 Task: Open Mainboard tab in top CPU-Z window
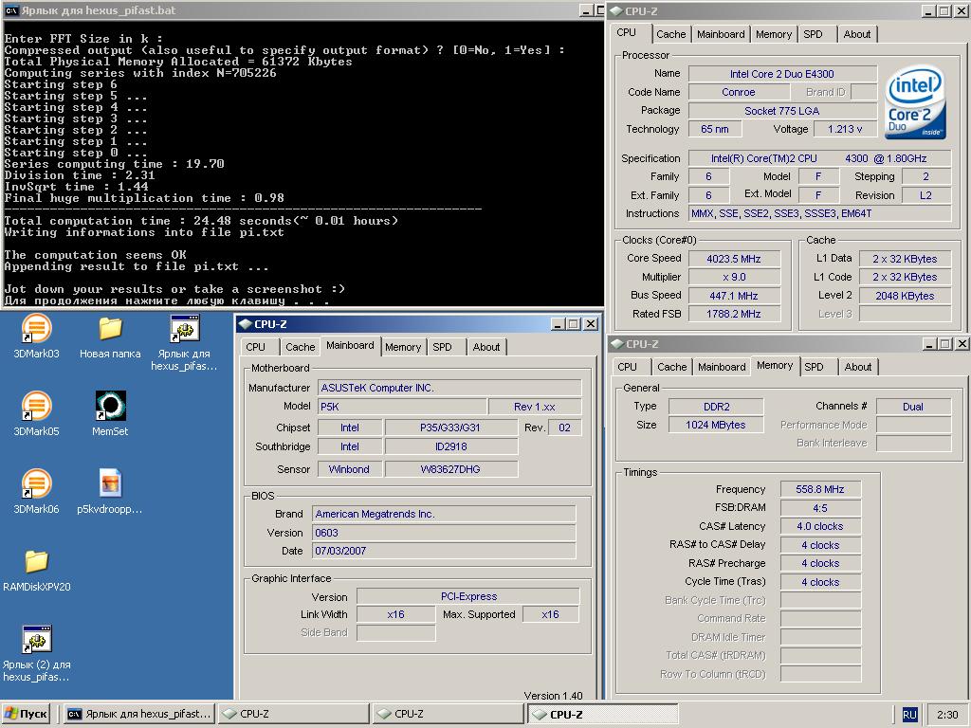tap(721, 34)
